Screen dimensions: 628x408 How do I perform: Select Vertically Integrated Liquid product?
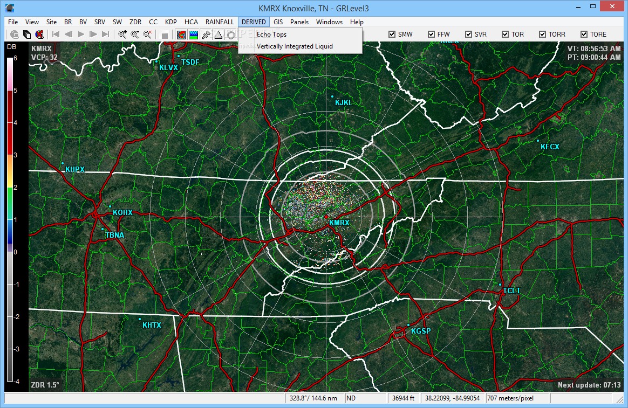[x=301, y=46]
